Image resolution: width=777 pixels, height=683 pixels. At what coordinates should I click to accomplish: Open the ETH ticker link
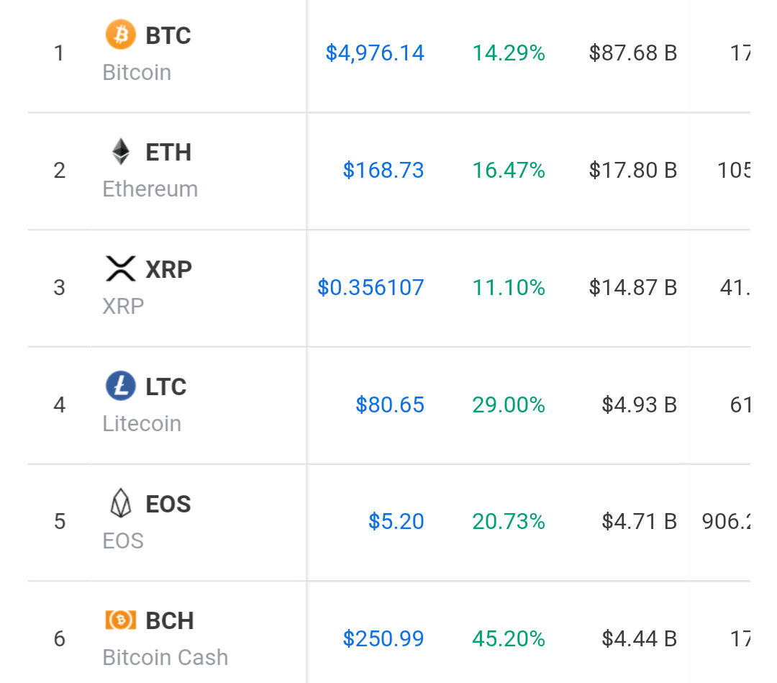168,153
